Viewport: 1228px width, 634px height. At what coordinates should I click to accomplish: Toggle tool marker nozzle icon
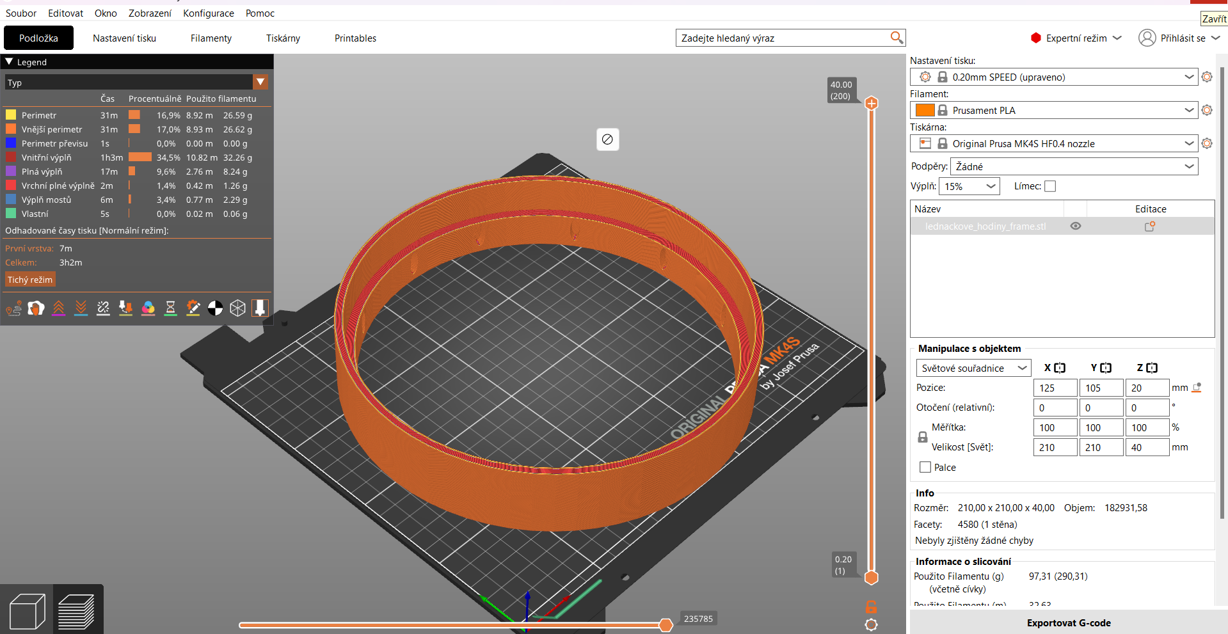(260, 308)
